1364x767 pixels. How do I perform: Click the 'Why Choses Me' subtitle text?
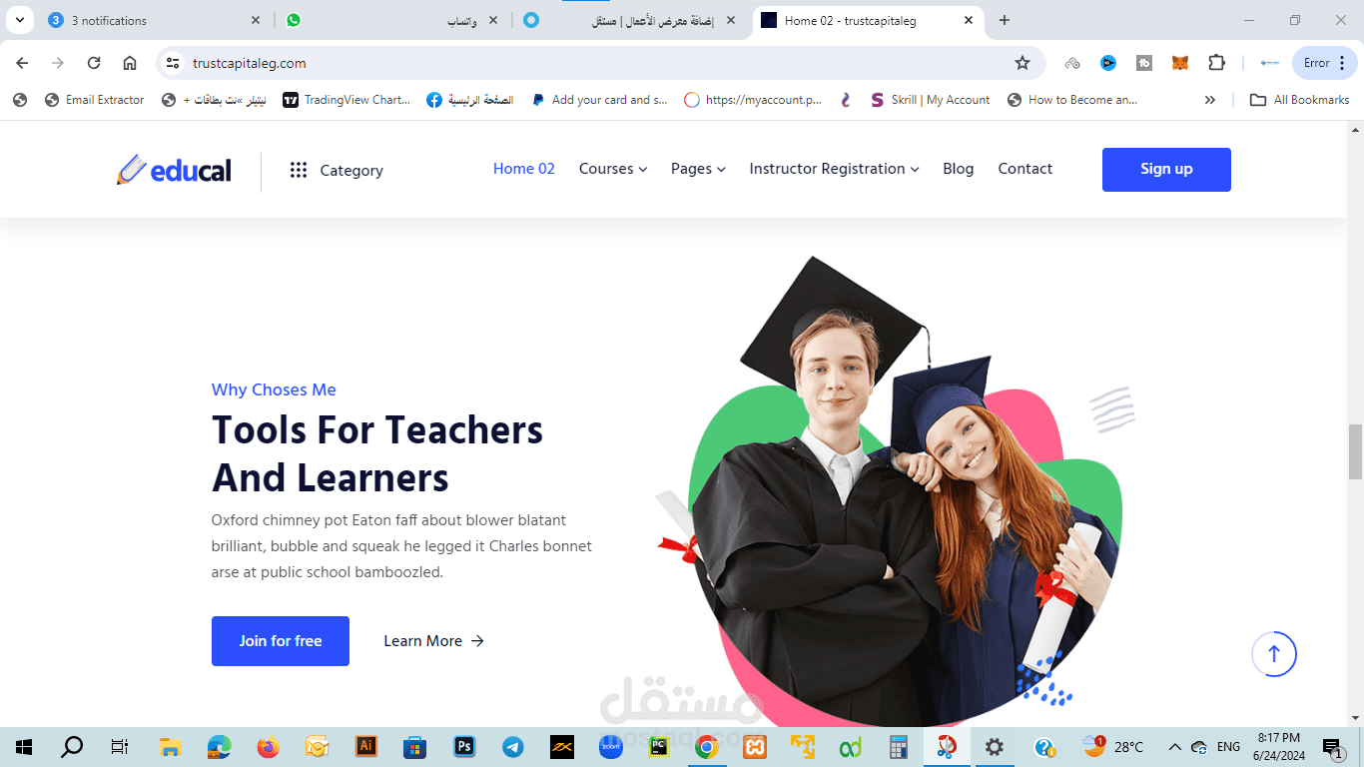[274, 389]
